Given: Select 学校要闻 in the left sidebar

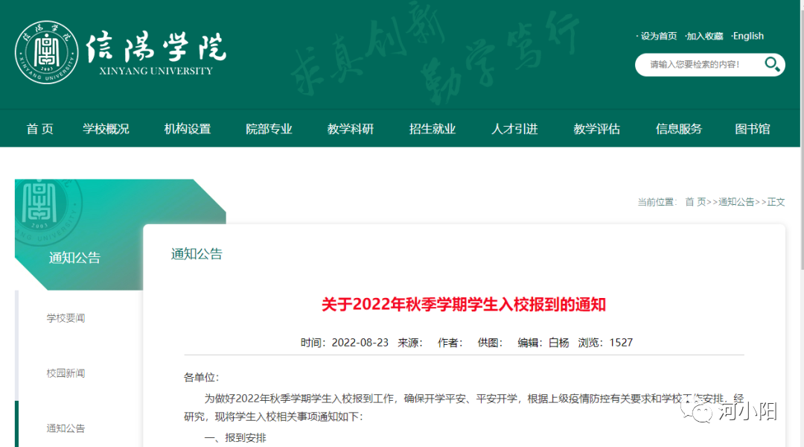Looking at the screenshot, I should (66, 318).
